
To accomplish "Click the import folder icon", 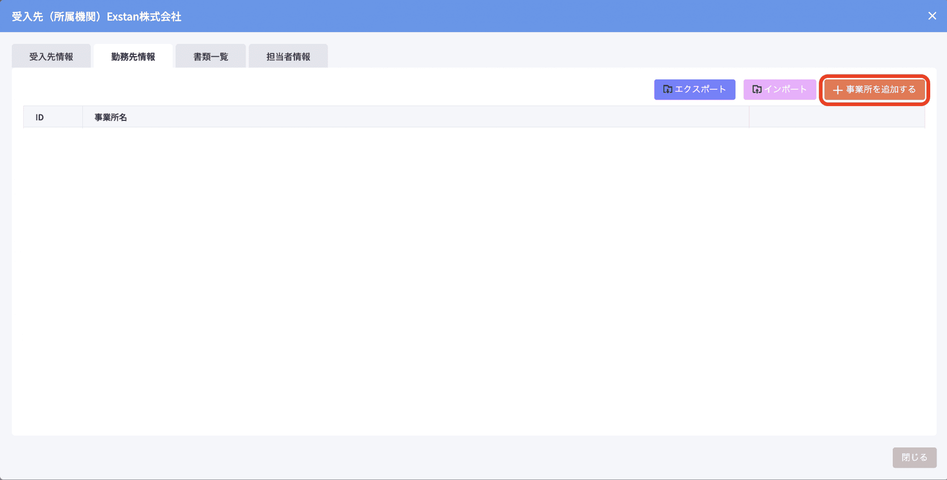I will pyautogui.click(x=757, y=89).
